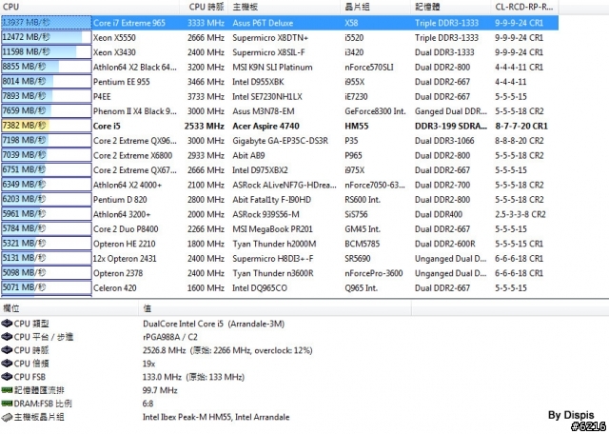The height and width of the screenshot is (434, 609).
Task: Select the 12x Opteron 2431 row
Action: [x=280, y=258]
